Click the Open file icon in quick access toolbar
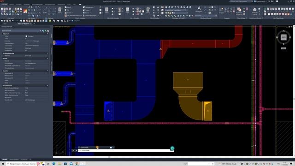 pos(4,21)
